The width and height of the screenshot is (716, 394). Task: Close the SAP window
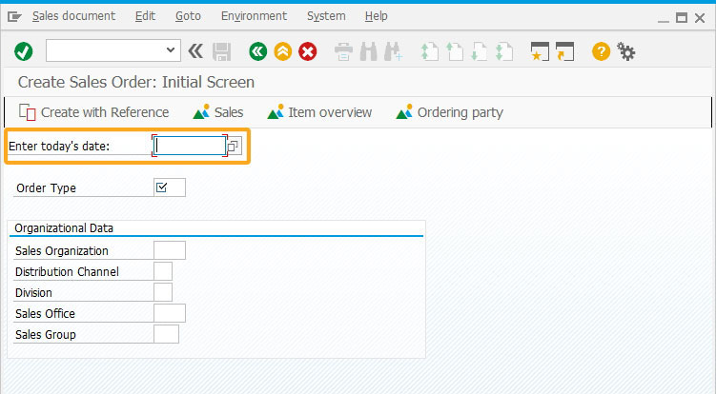point(700,18)
